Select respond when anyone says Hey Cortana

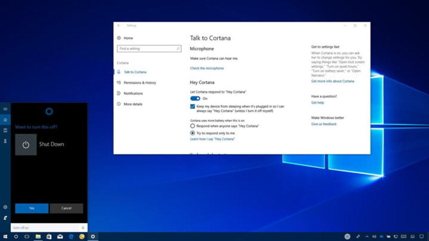point(193,126)
